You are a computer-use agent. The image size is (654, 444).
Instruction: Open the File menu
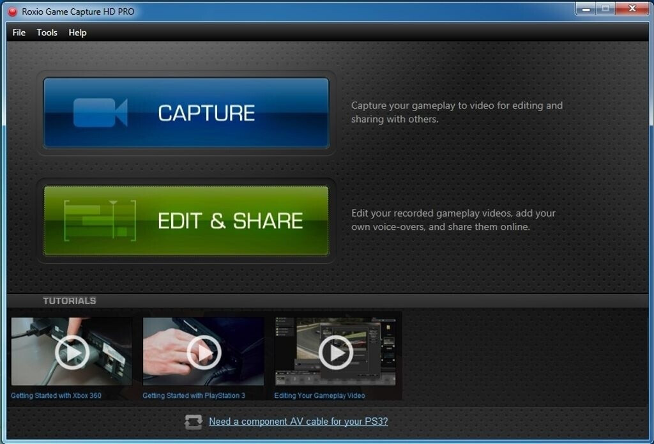(19, 33)
